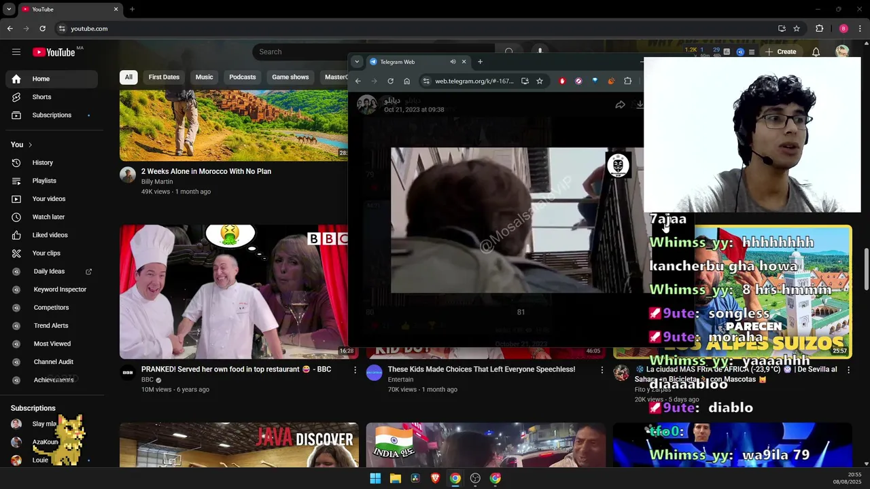Go back in main Chrome window
Viewport: 870px width, 489px height.
click(10, 29)
